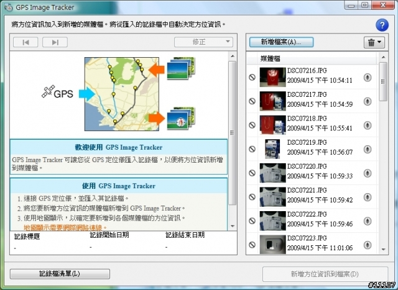
Task: Click the no-position icon for DSC07217.JPG
Action: 252,101
